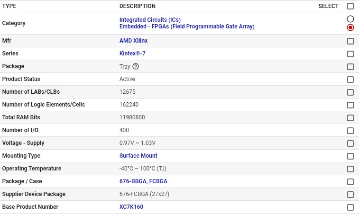Check the select-all checkbox in header
Screen dimensions: 359x214
coord(350,6)
